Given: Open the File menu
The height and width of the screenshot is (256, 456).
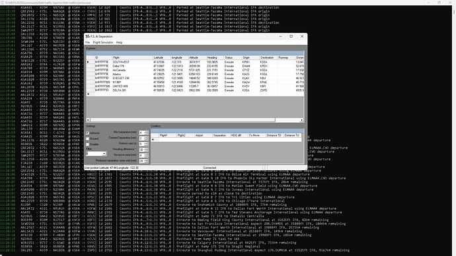Looking at the screenshot, I should pyautogui.click(x=87, y=42).
